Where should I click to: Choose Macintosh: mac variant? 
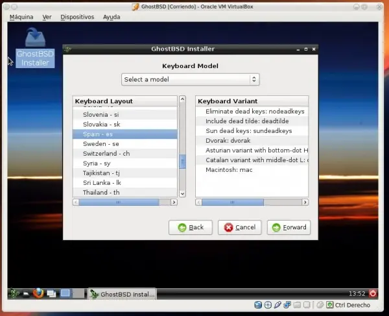coord(252,170)
